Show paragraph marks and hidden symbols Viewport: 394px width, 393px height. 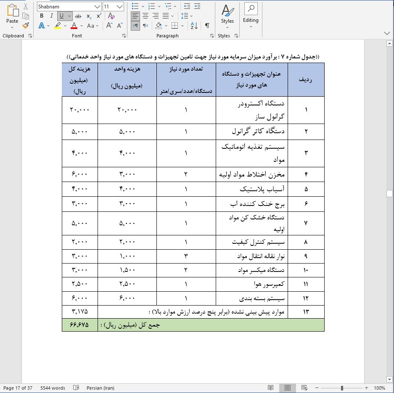coord(207,25)
